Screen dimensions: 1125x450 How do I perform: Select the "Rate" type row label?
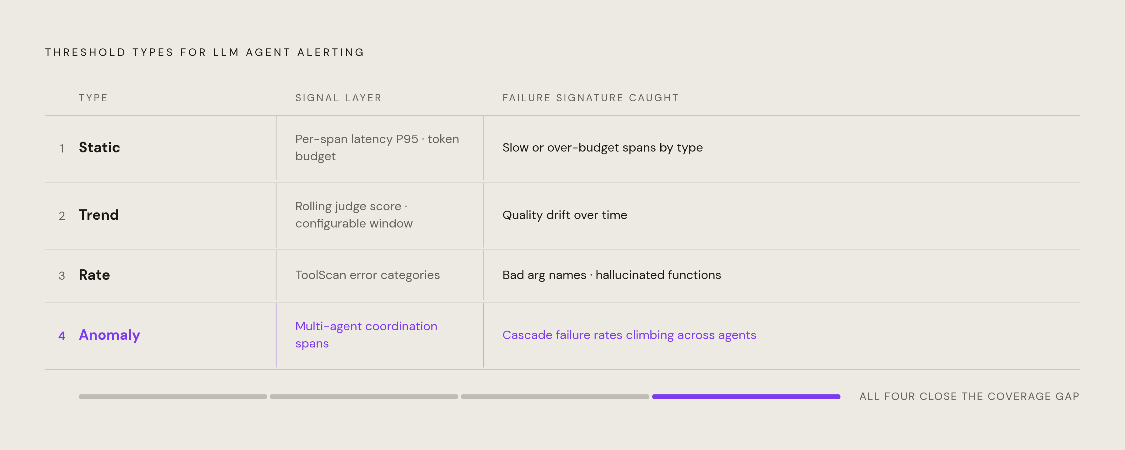94,275
